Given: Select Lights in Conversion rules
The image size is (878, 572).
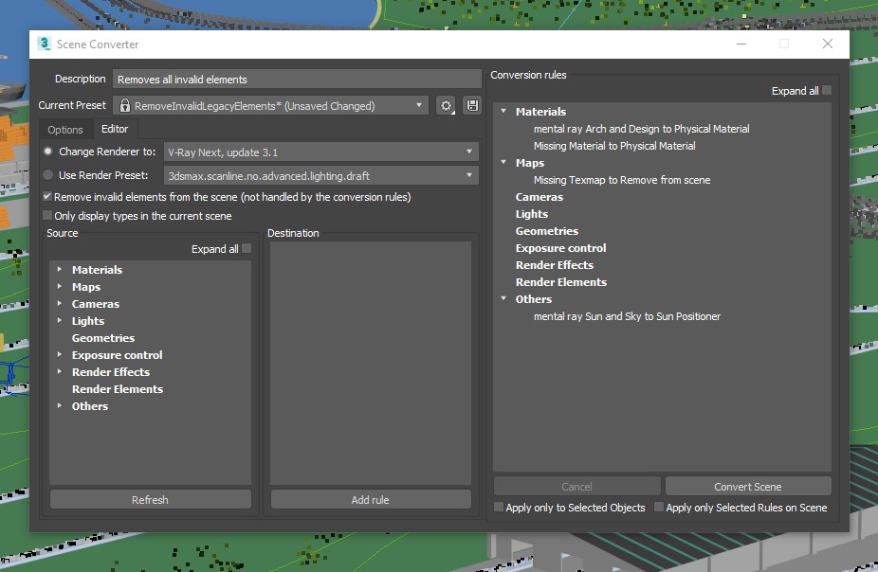Looking at the screenshot, I should [531, 214].
